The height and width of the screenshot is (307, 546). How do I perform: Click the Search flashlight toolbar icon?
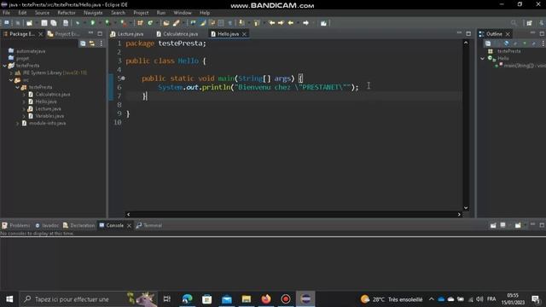177,23
